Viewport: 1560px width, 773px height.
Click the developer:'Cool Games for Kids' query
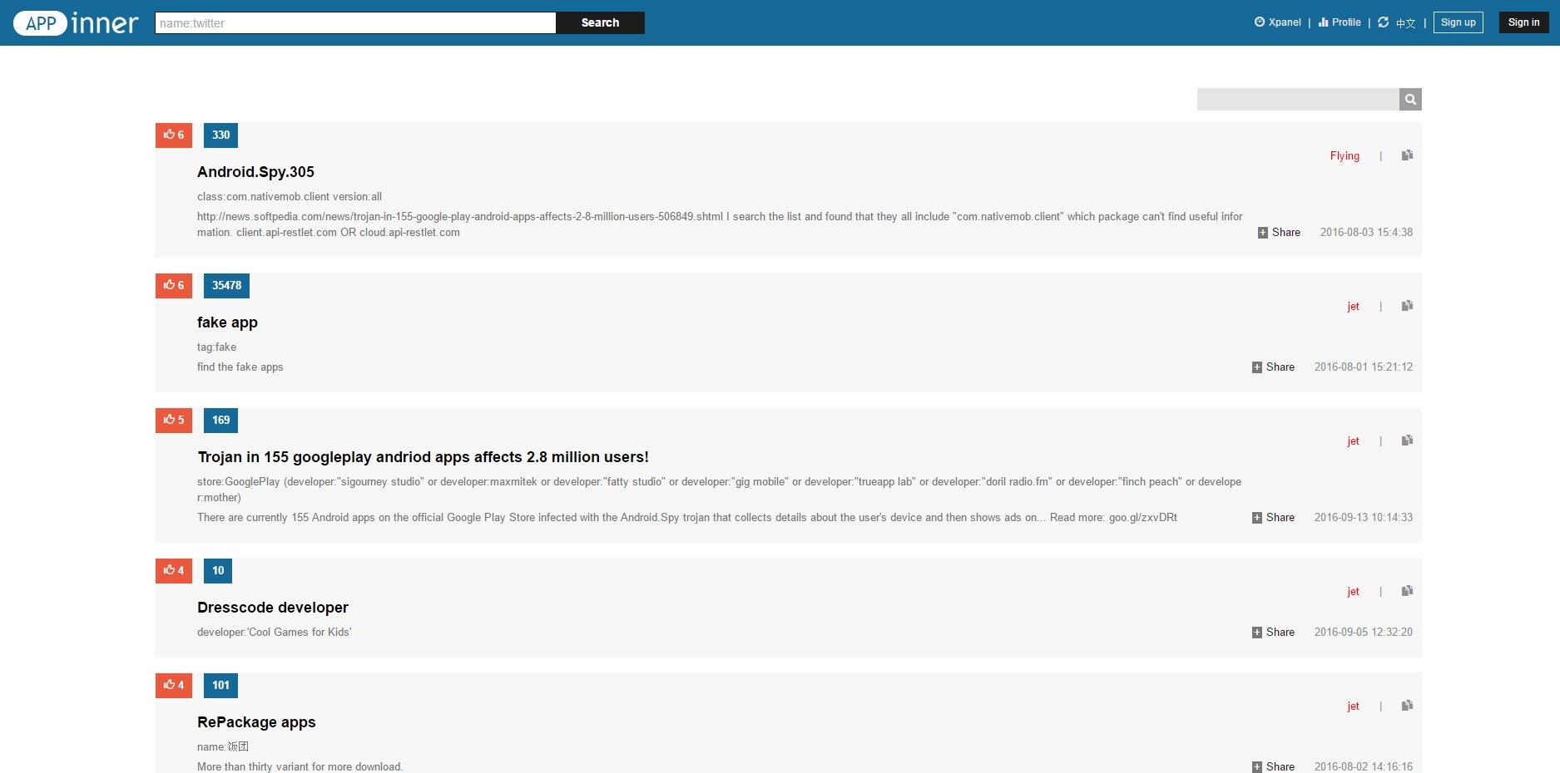(274, 633)
